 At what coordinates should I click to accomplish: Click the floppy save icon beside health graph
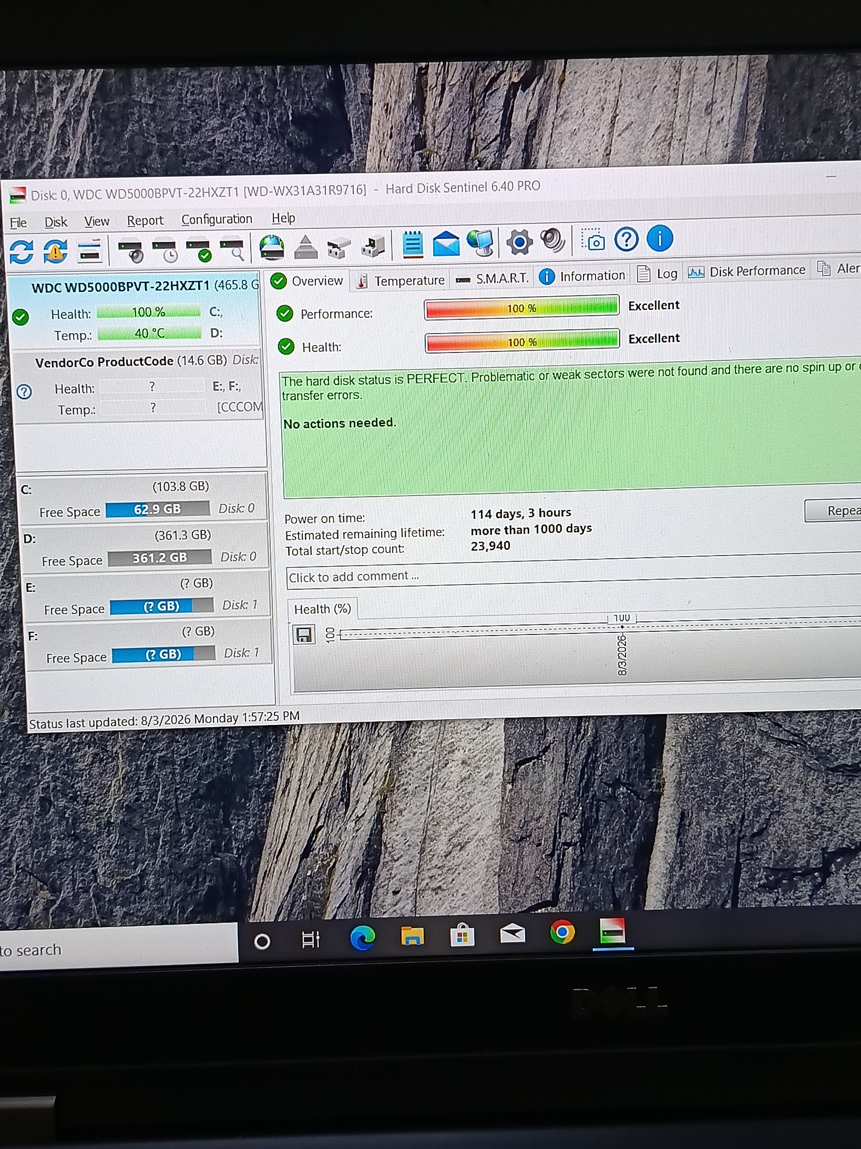point(304,634)
